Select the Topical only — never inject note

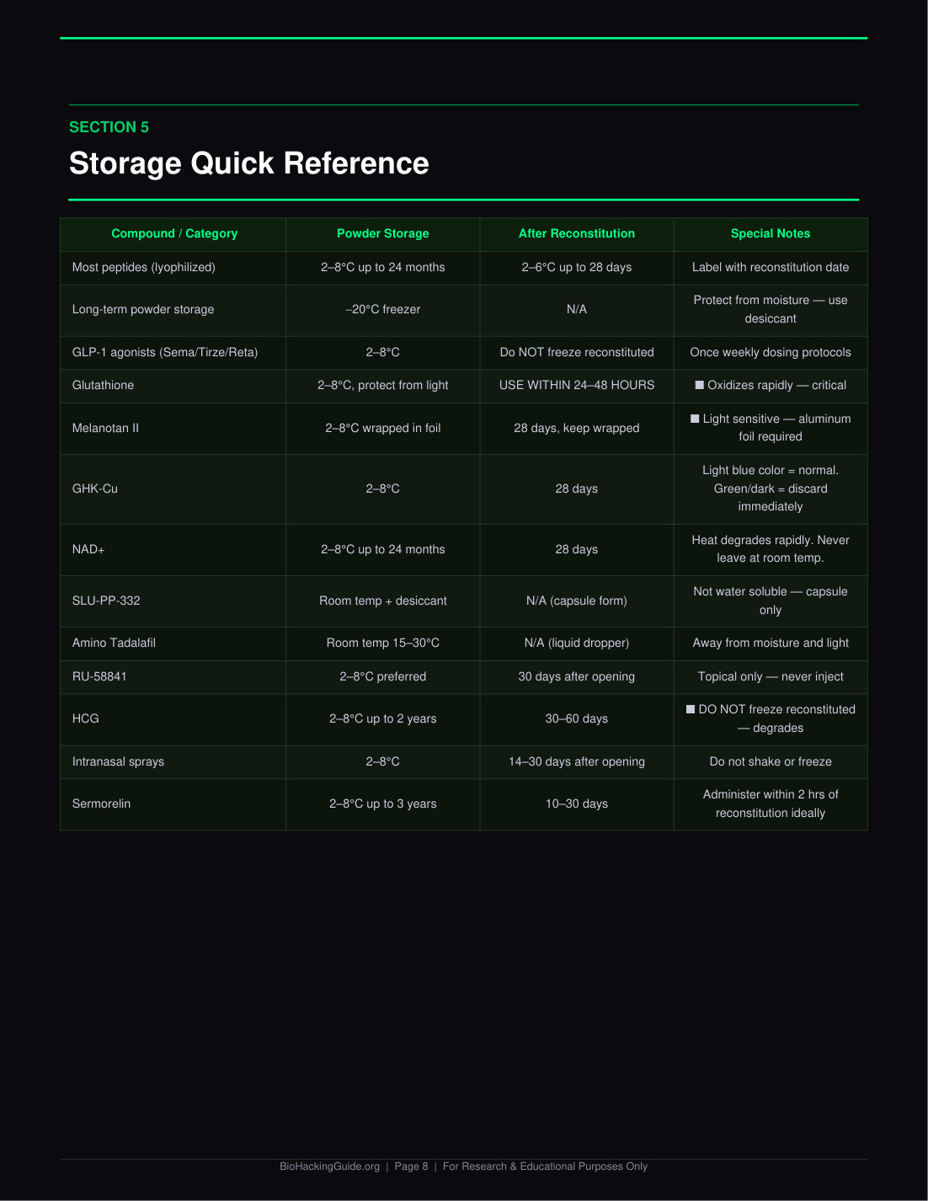point(771,676)
